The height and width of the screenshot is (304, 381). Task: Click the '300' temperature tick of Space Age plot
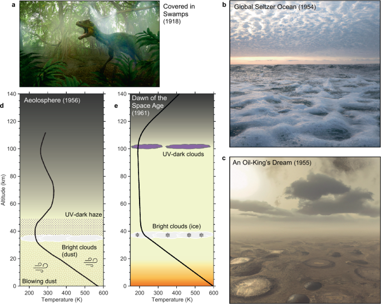[158, 293]
